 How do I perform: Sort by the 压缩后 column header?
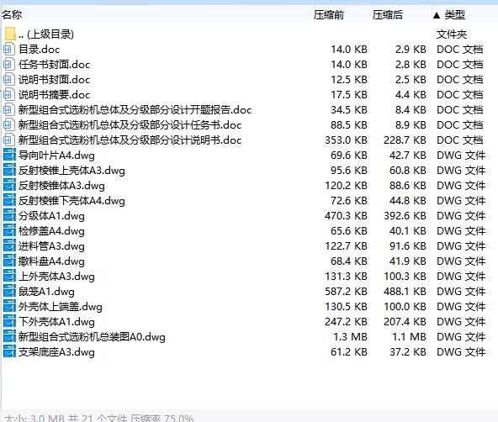tap(388, 14)
